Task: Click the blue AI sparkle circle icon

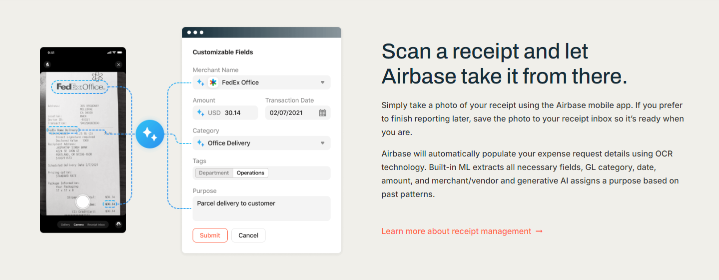Action: (x=150, y=134)
